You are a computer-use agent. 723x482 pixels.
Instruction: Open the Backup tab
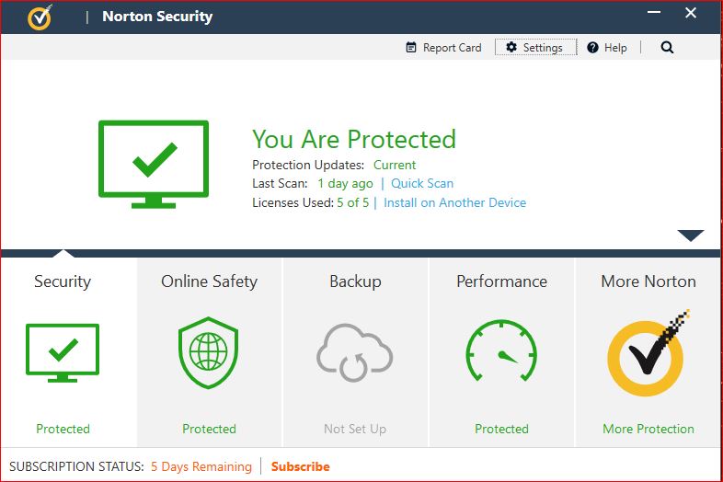pyautogui.click(x=355, y=281)
